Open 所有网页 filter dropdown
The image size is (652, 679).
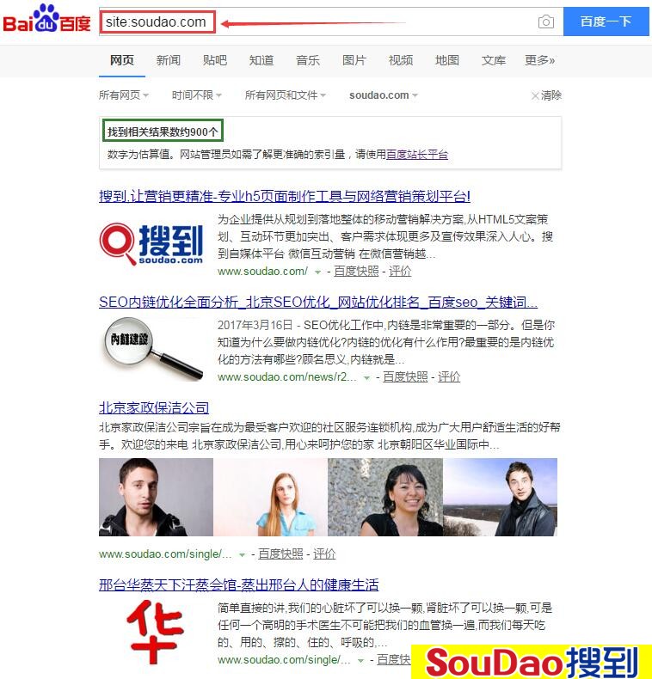[124, 95]
